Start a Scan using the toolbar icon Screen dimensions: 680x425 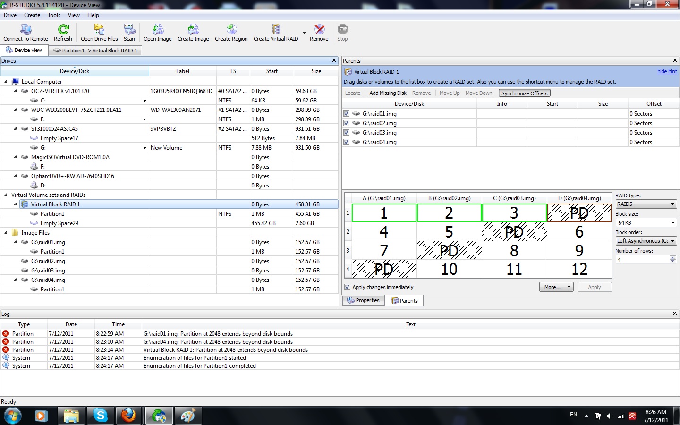click(x=129, y=33)
